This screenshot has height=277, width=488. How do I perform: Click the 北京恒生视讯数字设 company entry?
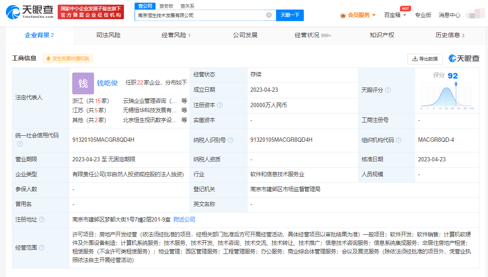pos(150,120)
